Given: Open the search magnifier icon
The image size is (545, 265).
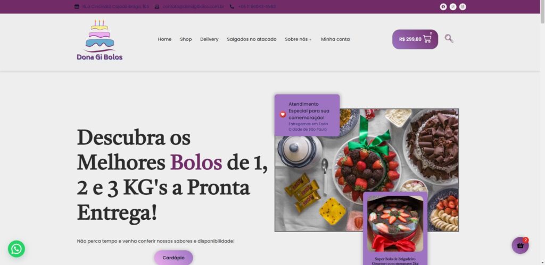Looking at the screenshot, I should [x=449, y=39].
